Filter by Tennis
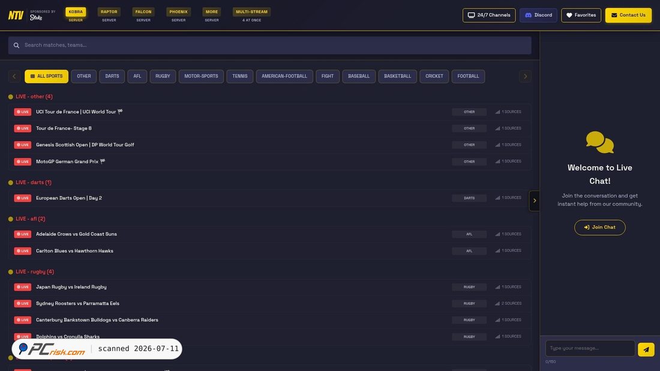This screenshot has width=660, height=371. click(240, 76)
